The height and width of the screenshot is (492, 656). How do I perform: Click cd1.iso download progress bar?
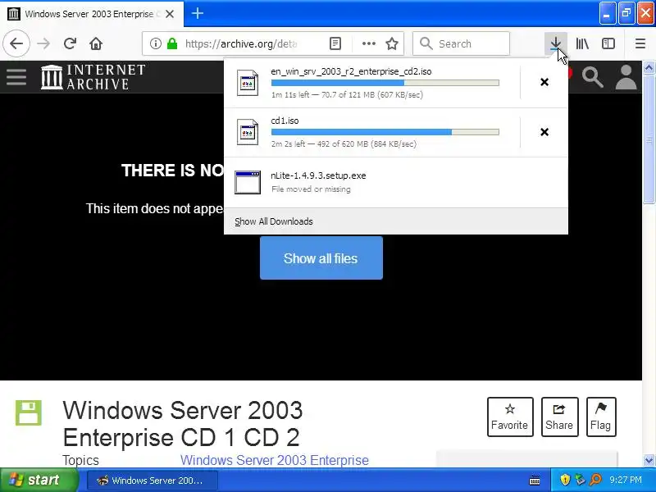click(385, 132)
